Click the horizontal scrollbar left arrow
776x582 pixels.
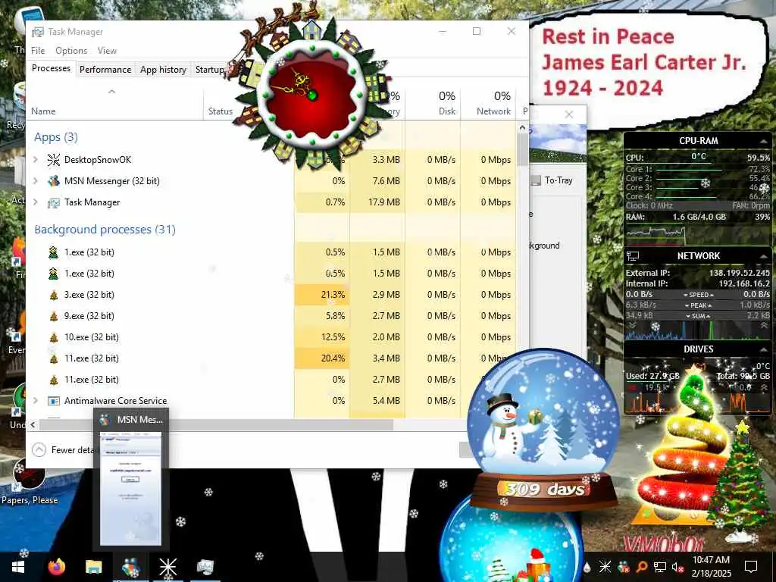pyautogui.click(x=33, y=424)
